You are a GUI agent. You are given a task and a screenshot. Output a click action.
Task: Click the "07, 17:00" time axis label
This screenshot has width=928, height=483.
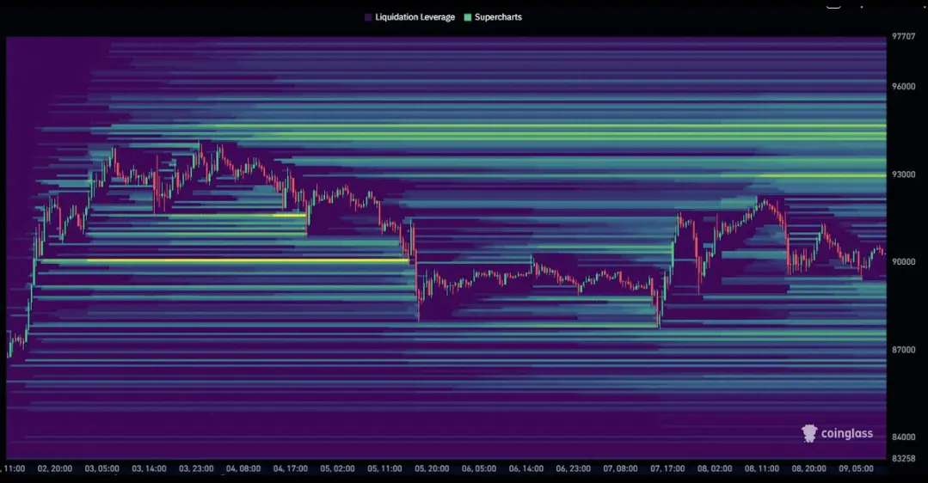[x=667, y=468]
